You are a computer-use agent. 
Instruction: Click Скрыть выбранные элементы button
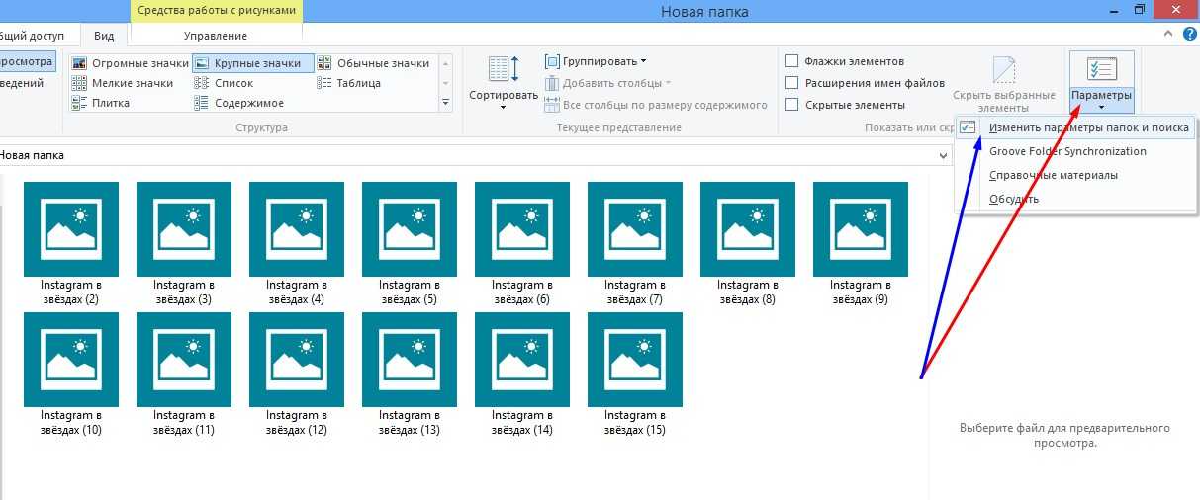tap(1003, 84)
